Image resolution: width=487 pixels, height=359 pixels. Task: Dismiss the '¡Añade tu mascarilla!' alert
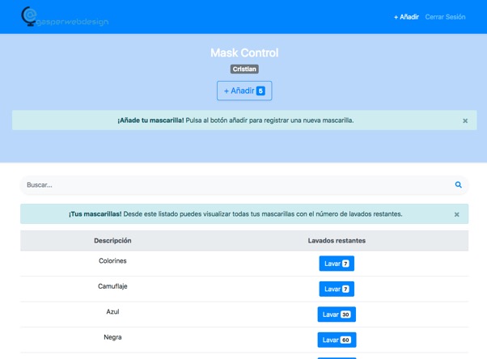[x=465, y=120]
